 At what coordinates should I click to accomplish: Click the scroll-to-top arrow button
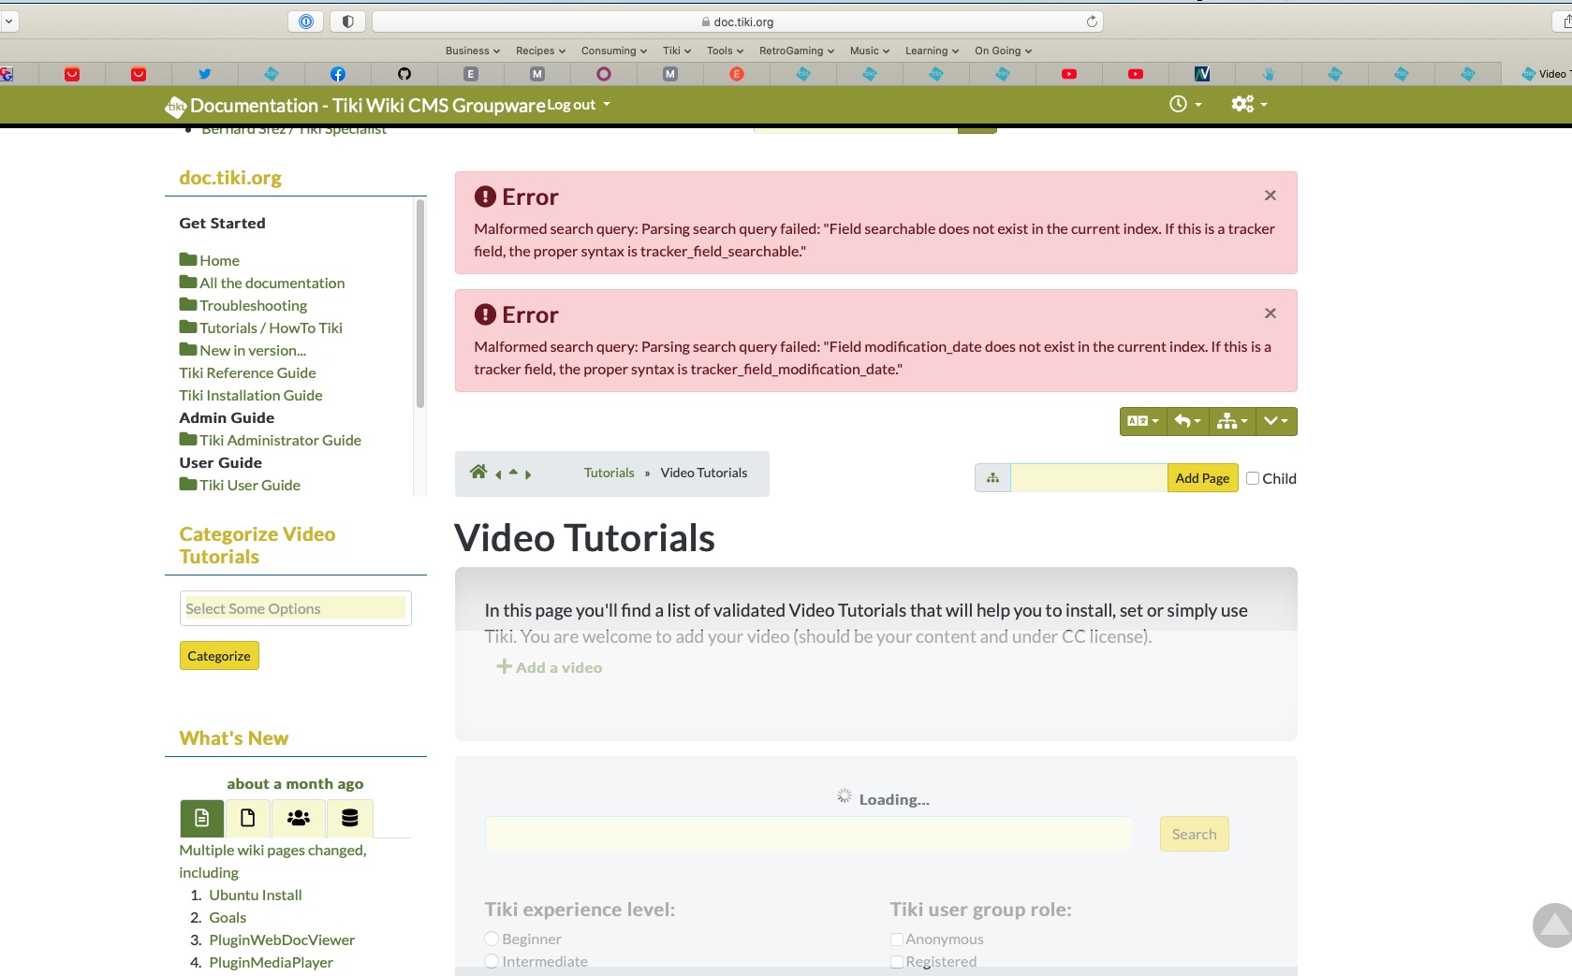tap(1552, 925)
